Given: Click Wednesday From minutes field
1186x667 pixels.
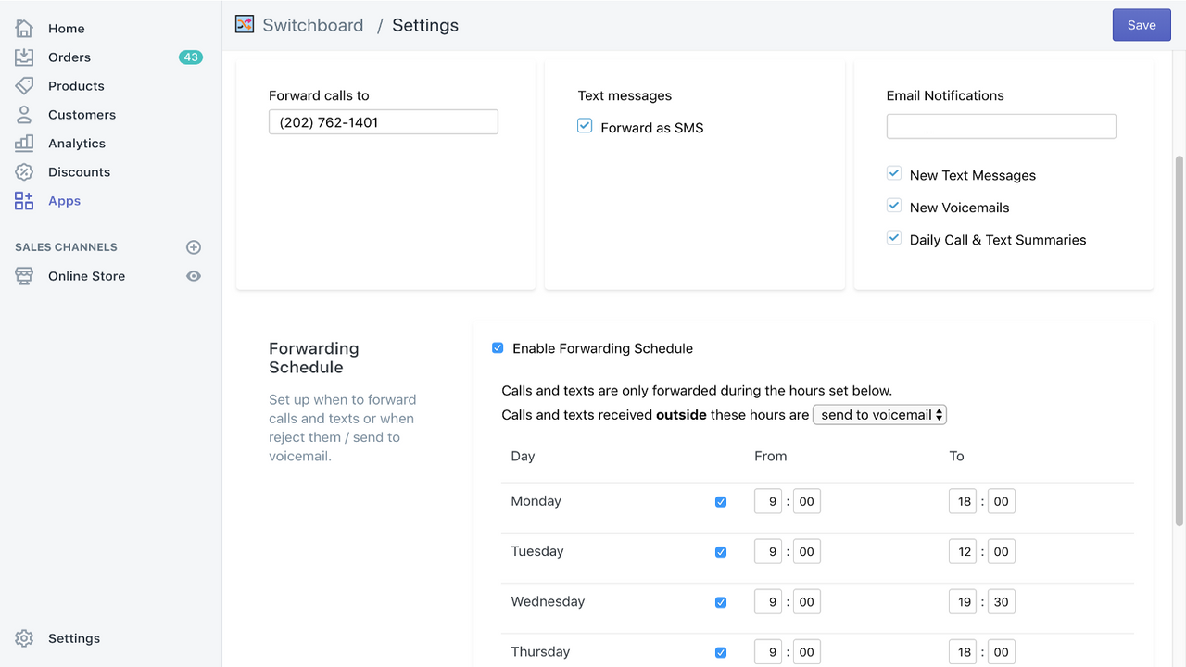Looking at the screenshot, I should [806, 602].
